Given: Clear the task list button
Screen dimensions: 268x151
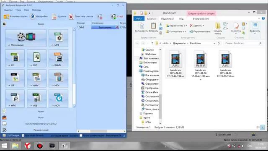Looking at the screenshot, I should pyautogui.click(x=81, y=16).
